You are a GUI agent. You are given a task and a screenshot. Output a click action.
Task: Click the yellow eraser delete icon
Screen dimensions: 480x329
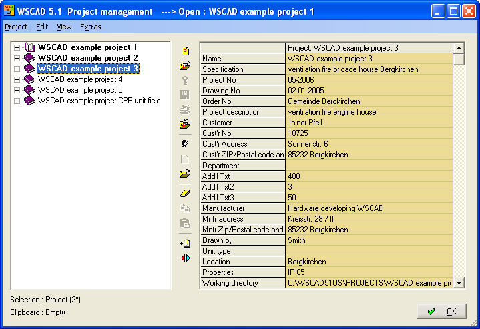[x=185, y=193]
